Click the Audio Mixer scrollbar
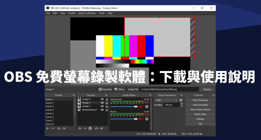Image resolution: width=261 pixels, height=140 pixels. click(151, 114)
